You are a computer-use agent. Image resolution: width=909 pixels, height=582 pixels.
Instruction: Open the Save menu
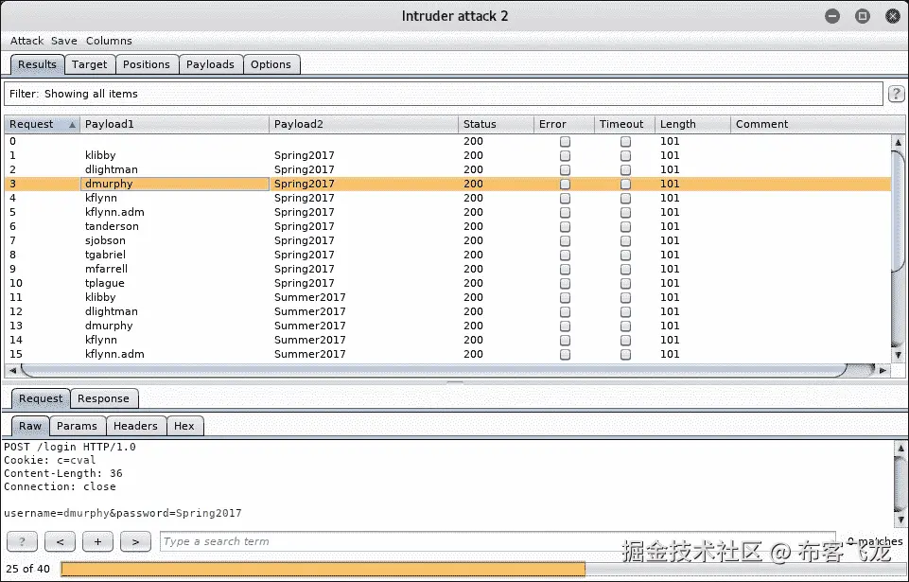pos(63,41)
